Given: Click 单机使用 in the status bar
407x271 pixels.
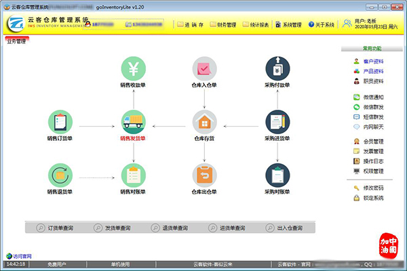Looking at the screenshot, I should pos(121,264).
